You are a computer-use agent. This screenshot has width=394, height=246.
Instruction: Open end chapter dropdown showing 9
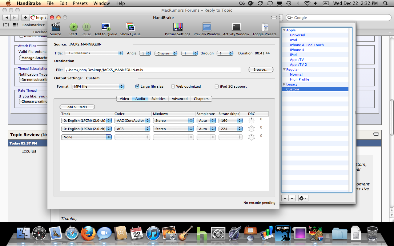225,53
